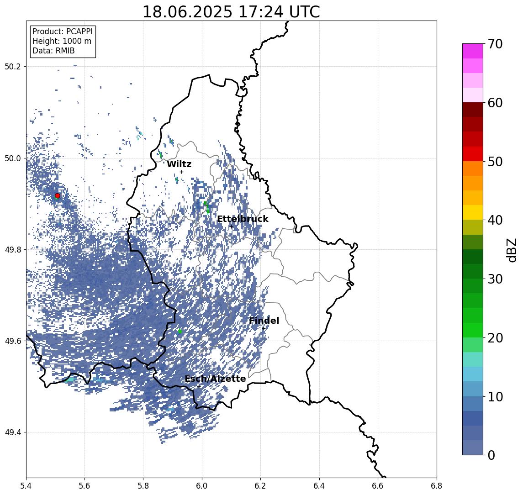Screen dimensions: 523x495
Task: Click the plus marker under Esch/Alzette
Action: pyautogui.click(x=199, y=387)
